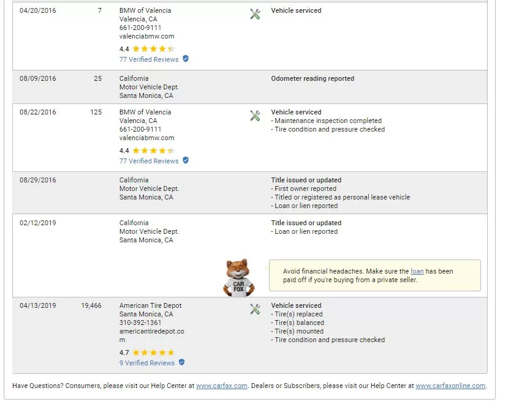
Task: Click 'Tire(s) replaced' line
Action: tap(297, 314)
